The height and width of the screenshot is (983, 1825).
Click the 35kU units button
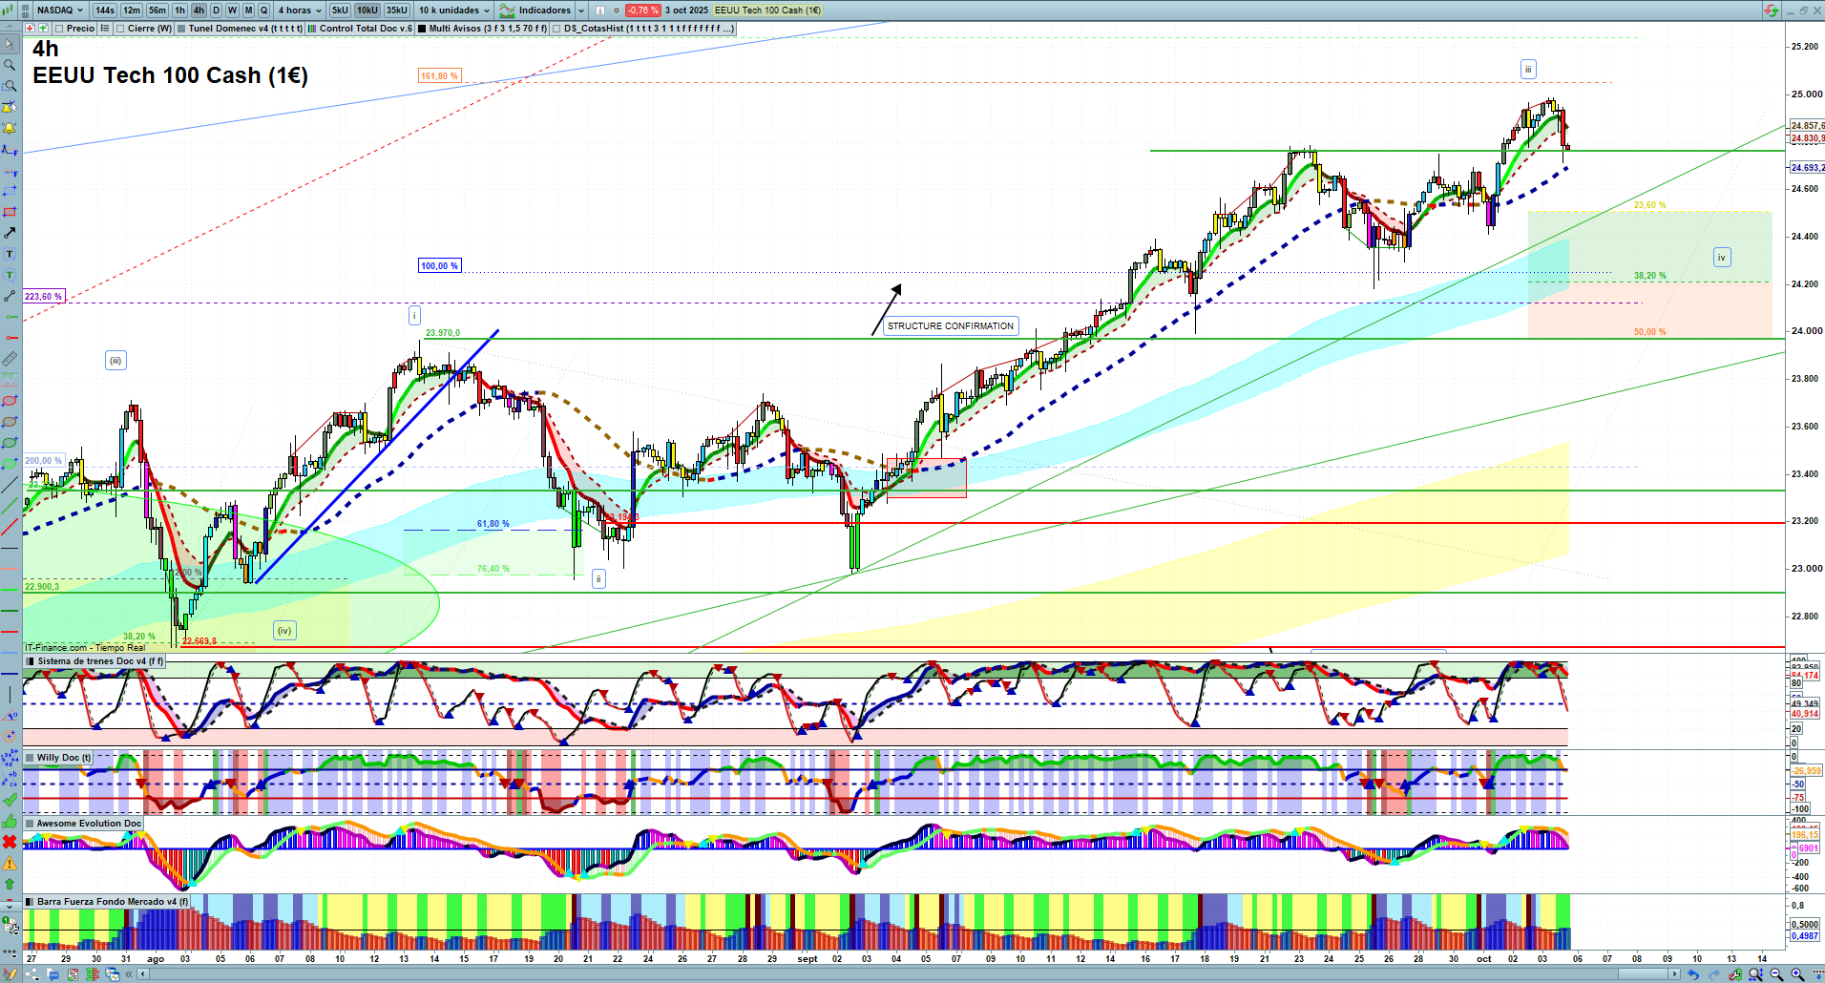(x=397, y=10)
